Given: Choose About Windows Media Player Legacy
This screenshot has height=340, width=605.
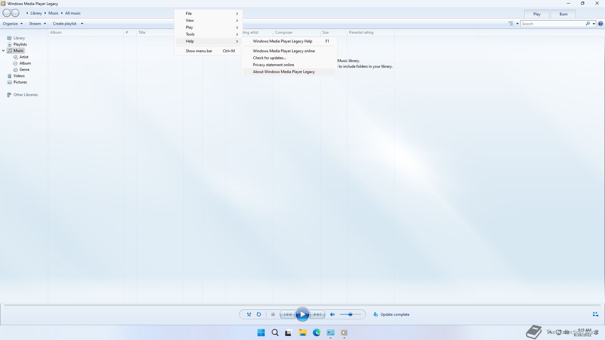Looking at the screenshot, I should click(x=289, y=72).
